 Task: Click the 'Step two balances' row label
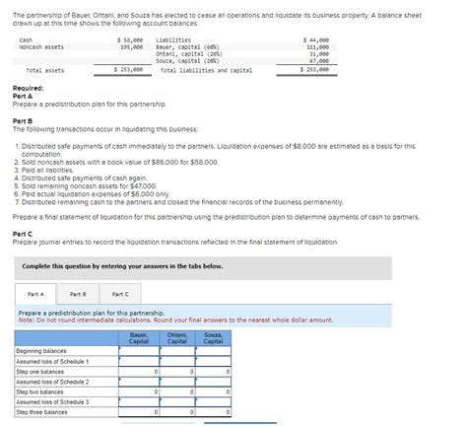[39, 392]
